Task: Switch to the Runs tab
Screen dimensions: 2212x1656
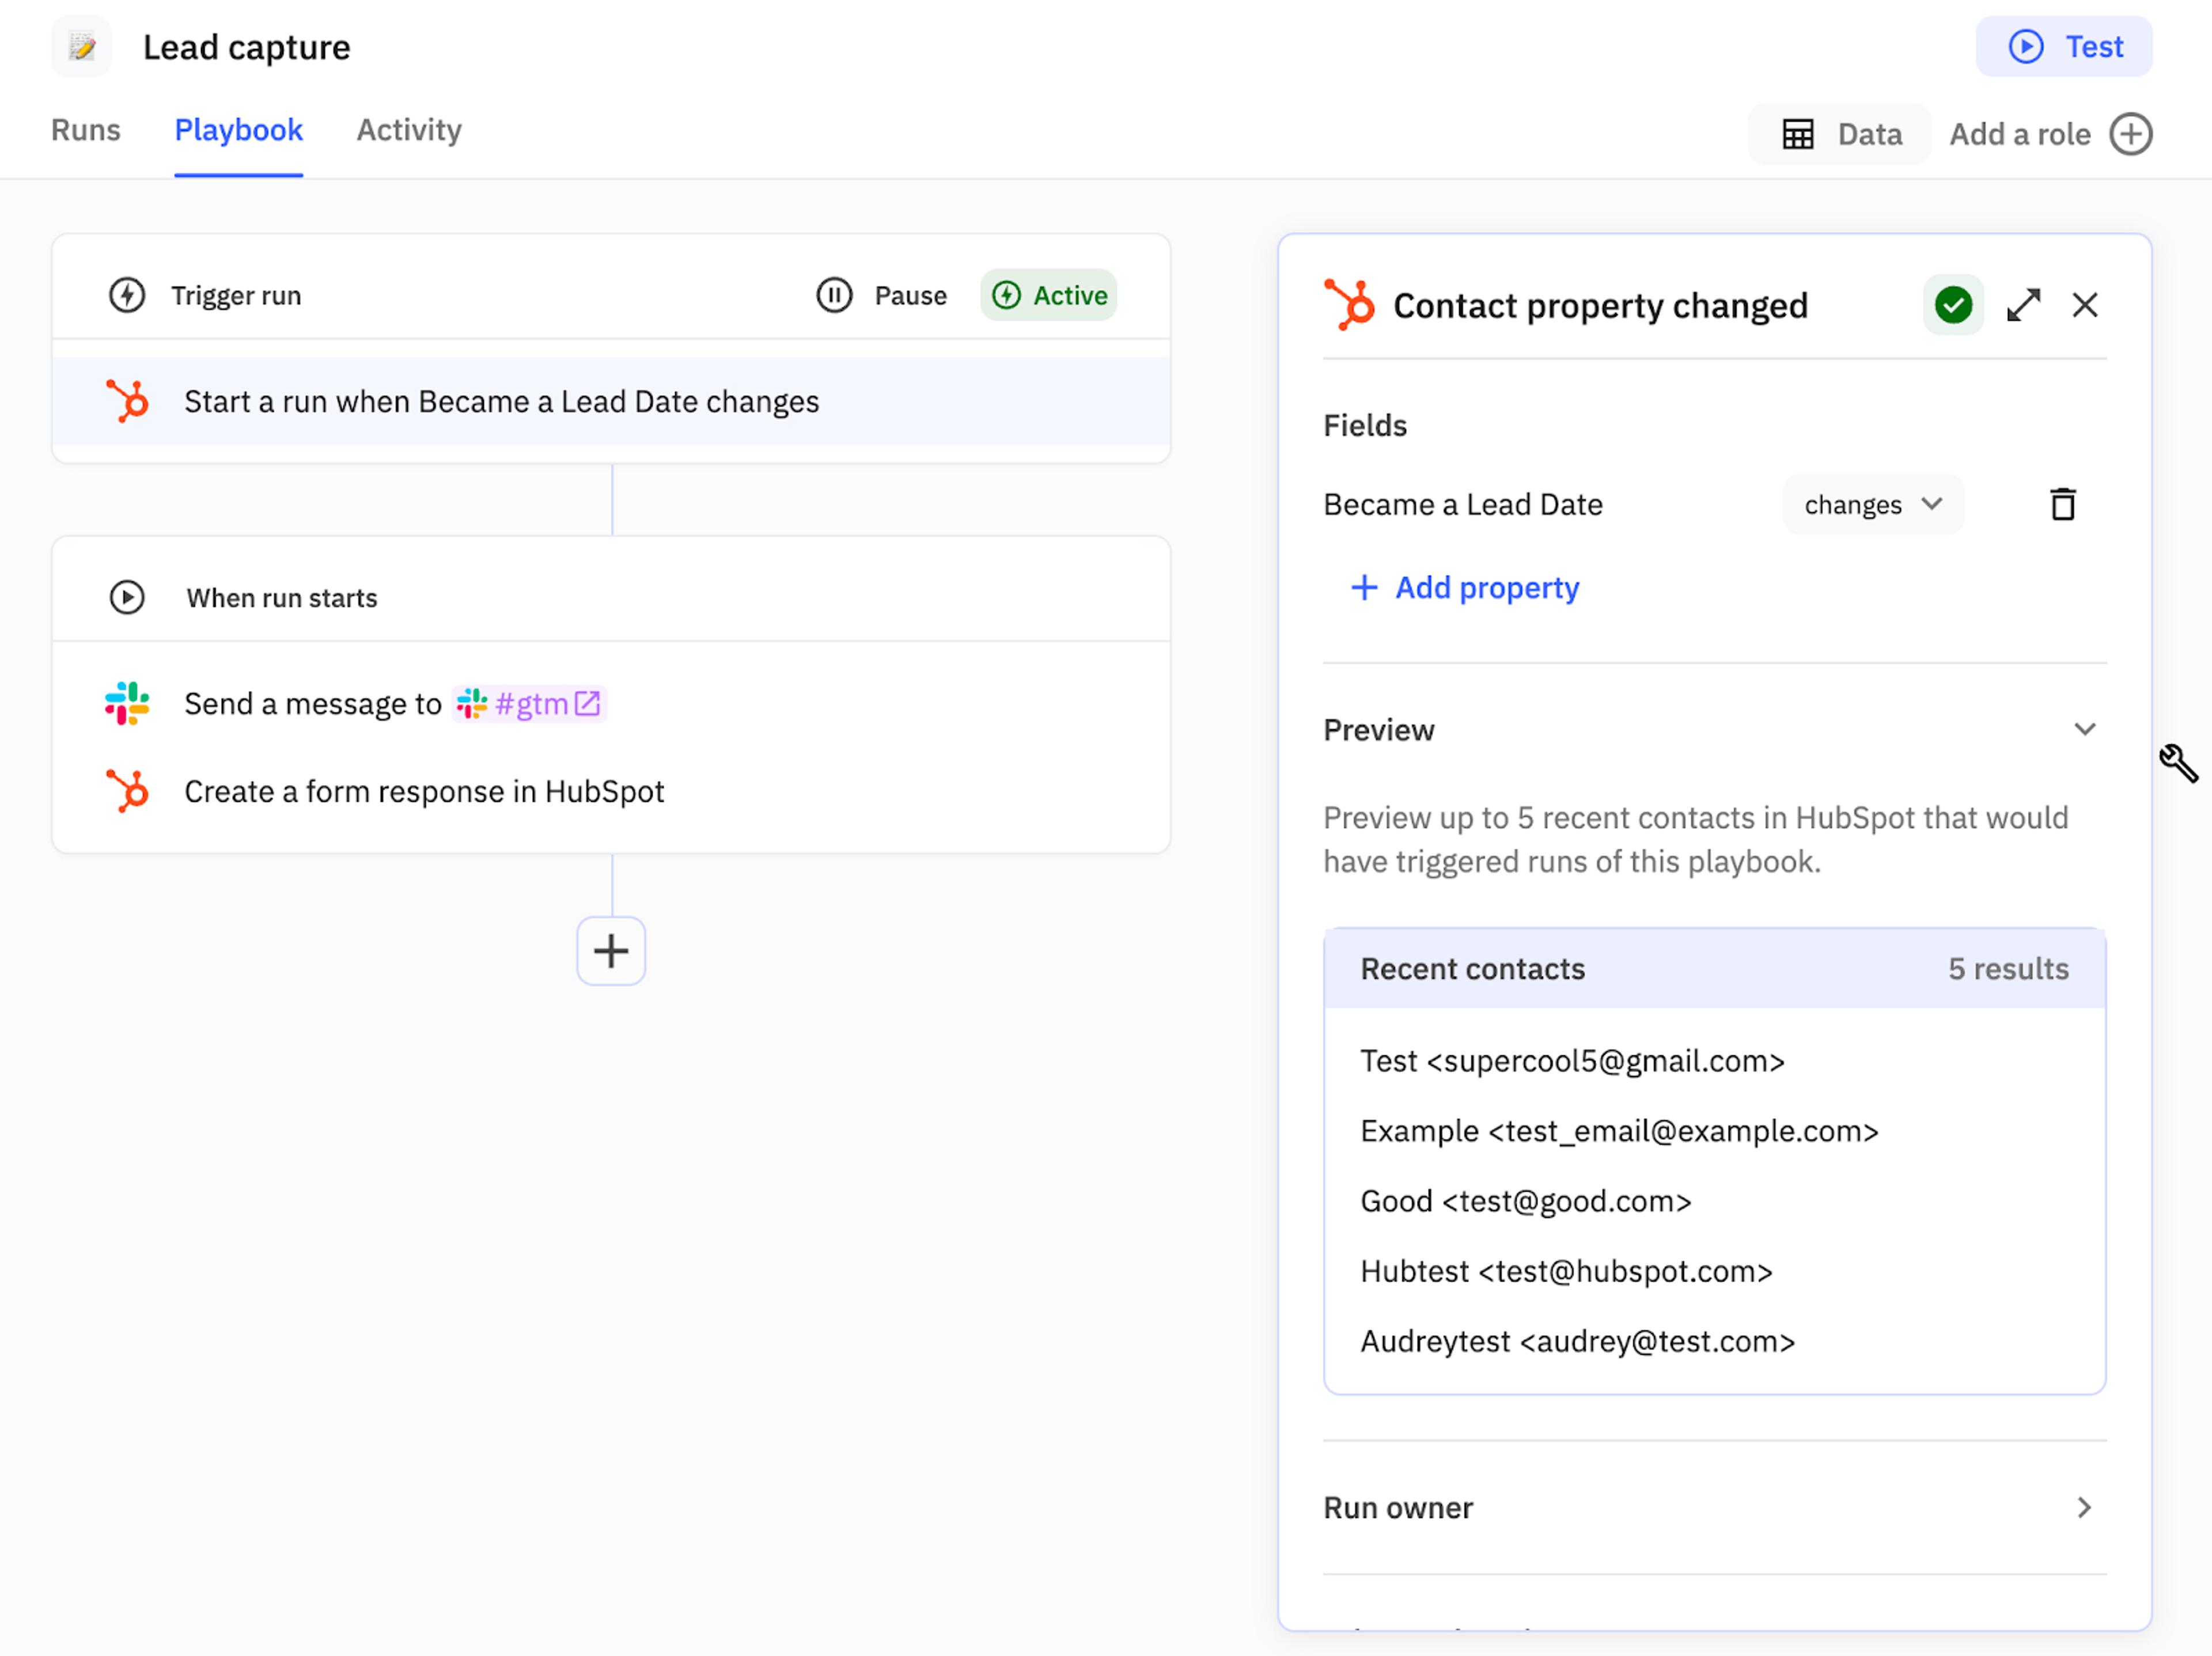Action: pyautogui.click(x=86, y=131)
